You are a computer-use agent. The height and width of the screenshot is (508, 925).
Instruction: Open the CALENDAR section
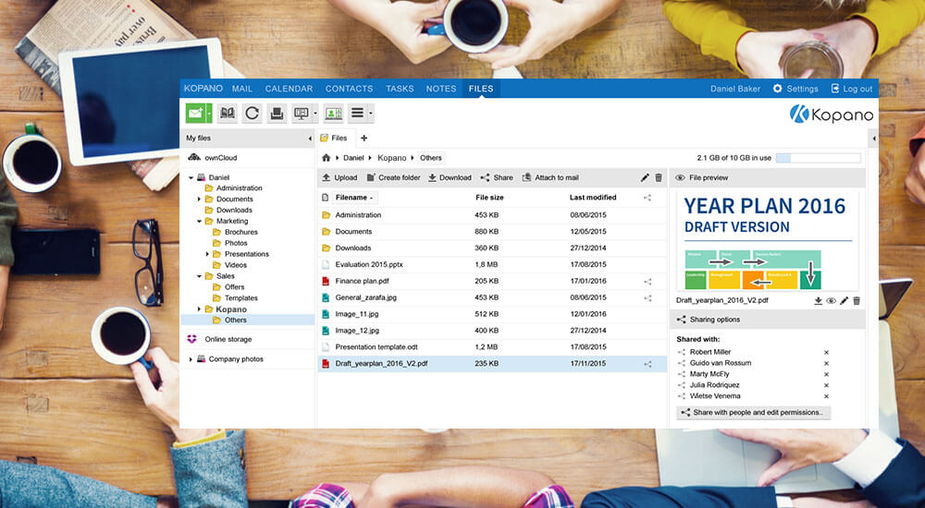[x=289, y=89]
